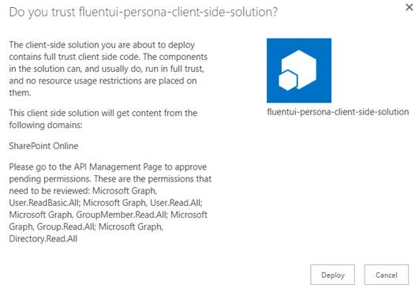
Task: Click the "pending permissions" phrase
Action: tap(50, 178)
